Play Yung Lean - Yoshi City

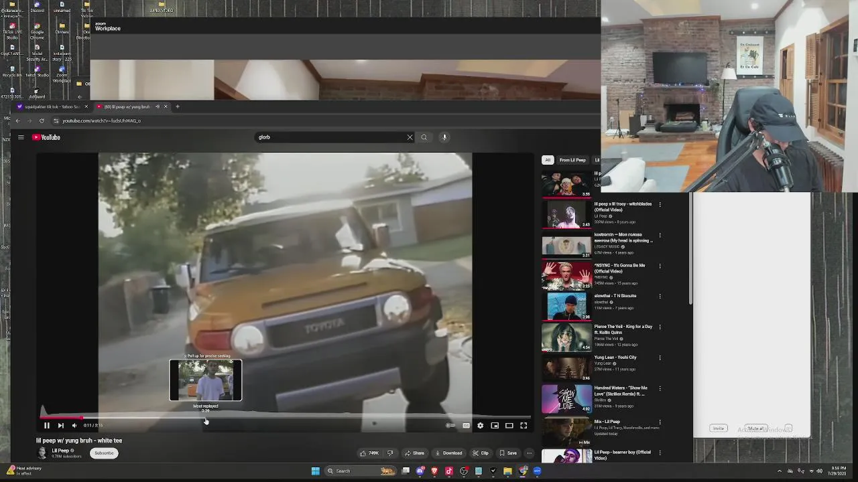(x=566, y=368)
